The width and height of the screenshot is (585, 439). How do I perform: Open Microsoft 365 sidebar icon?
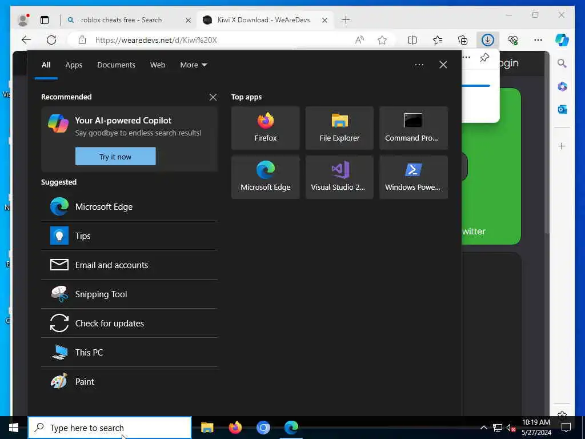(562, 86)
